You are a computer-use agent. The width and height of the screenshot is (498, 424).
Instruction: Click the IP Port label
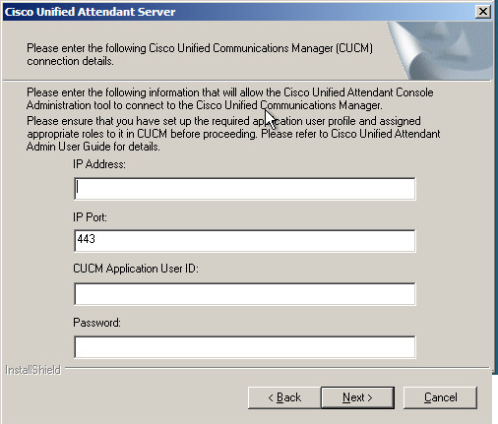pos(90,217)
